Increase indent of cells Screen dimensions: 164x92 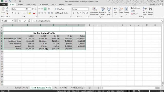click(52, 13)
